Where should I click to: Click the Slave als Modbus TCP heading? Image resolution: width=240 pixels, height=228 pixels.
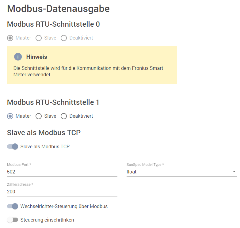click(x=44, y=133)
